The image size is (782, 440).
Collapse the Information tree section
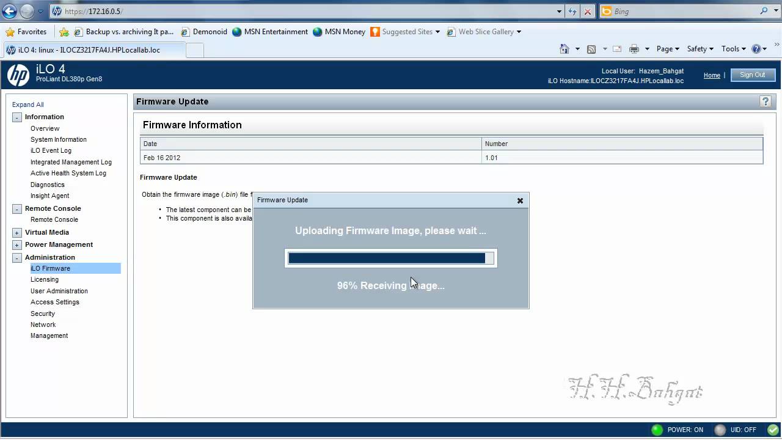[17, 117]
